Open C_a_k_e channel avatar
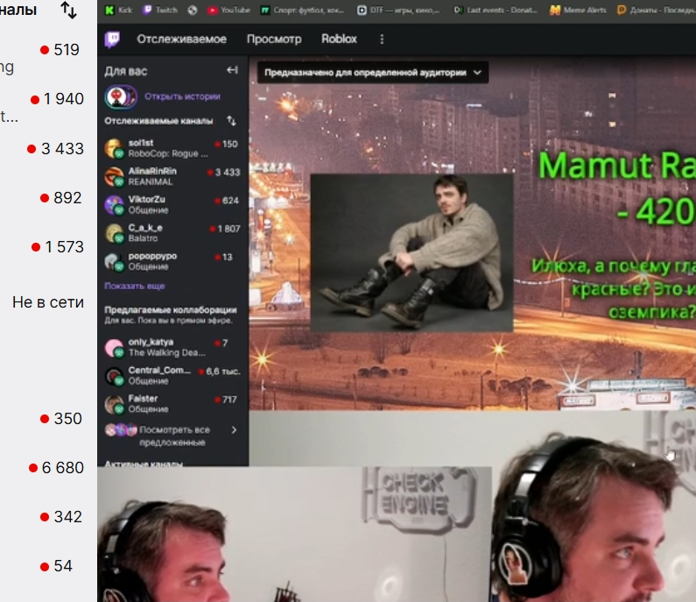This screenshot has height=602, width=696. [x=114, y=233]
